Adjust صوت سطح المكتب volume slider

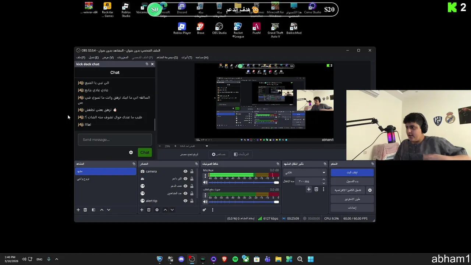pos(244,202)
